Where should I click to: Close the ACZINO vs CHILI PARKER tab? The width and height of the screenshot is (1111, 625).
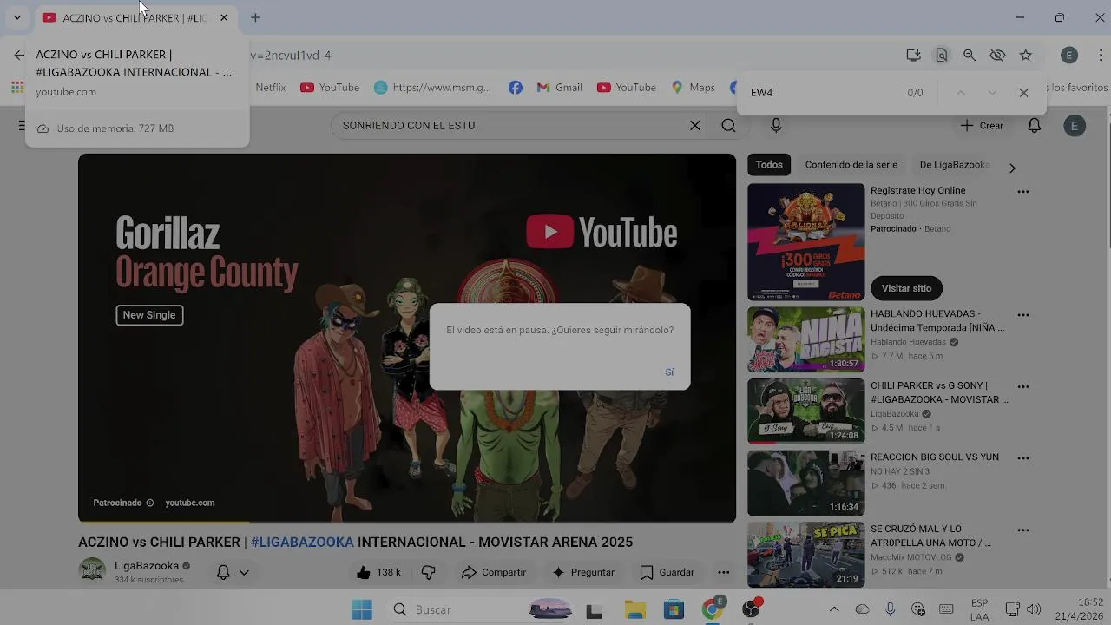pyautogui.click(x=224, y=17)
